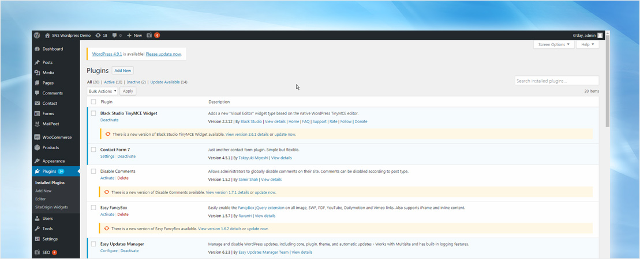
Task: Click the 'Please update now' link
Action: [163, 54]
